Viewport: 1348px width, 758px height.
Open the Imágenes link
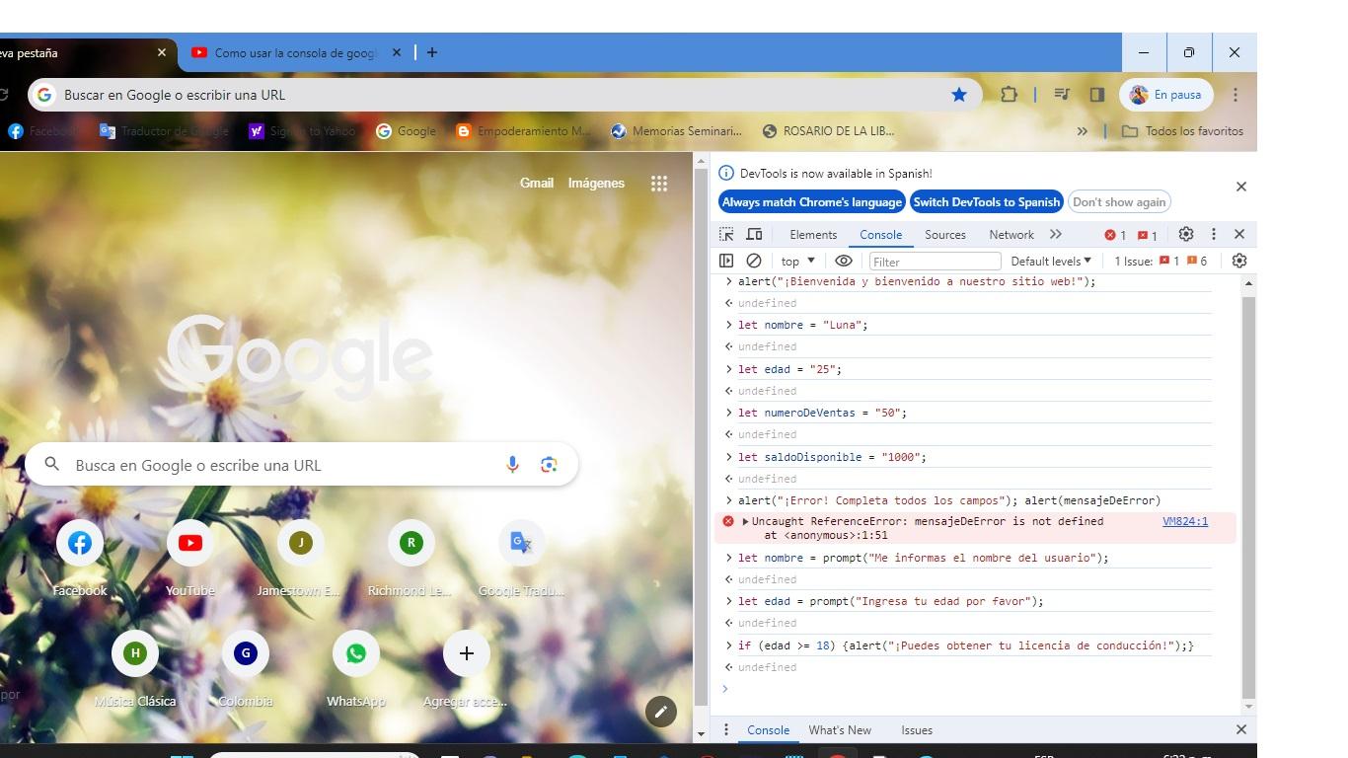coord(596,183)
